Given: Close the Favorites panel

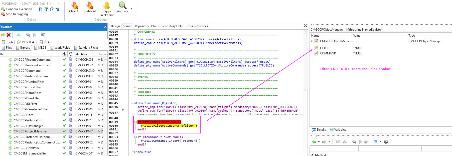Looking at the screenshot, I should [x=105, y=27].
